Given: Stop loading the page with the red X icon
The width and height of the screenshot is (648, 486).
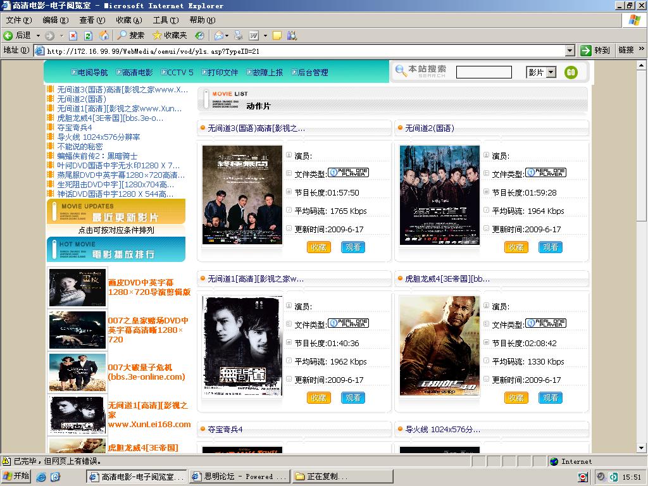Looking at the screenshot, I should (73, 35).
